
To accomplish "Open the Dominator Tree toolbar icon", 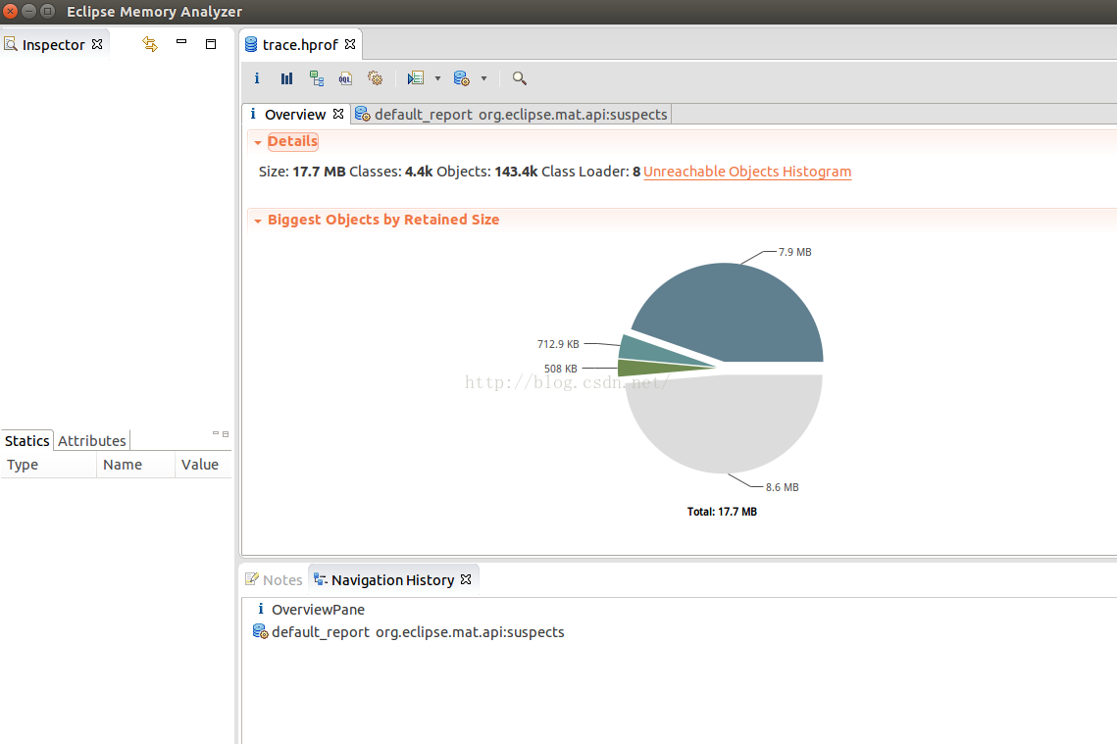I will coord(317,78).
